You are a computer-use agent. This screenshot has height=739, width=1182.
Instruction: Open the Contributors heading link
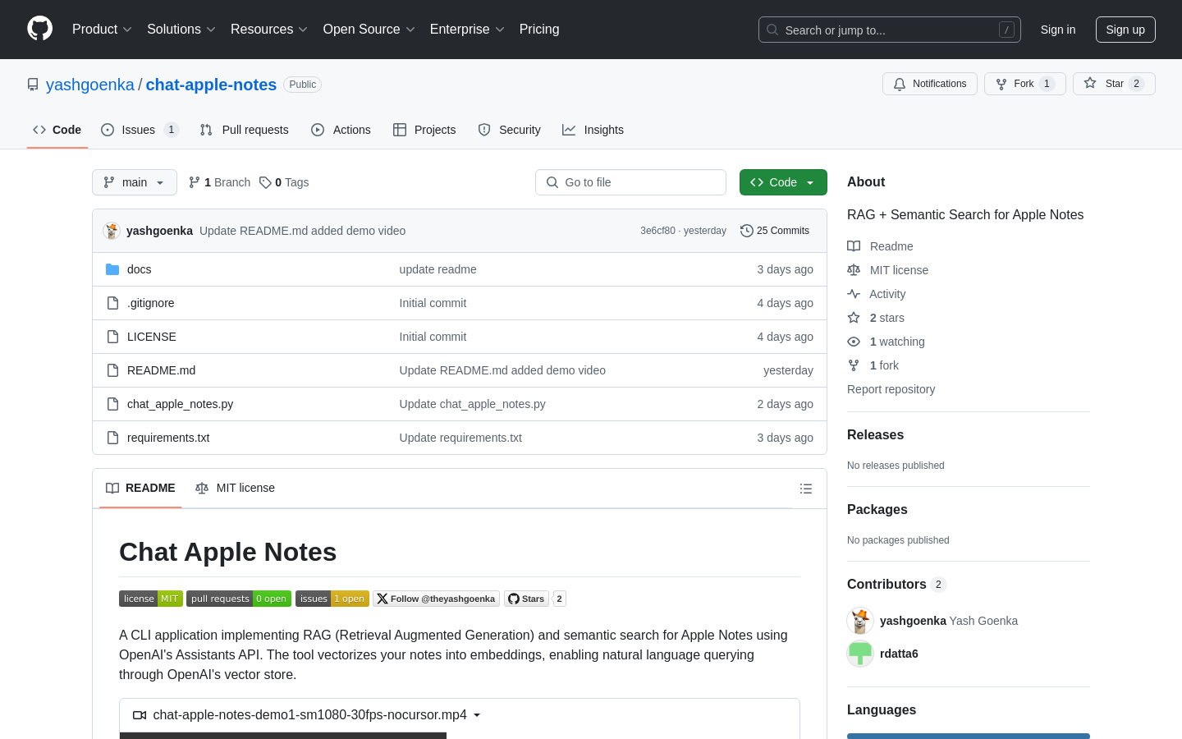tap(896, 585)
